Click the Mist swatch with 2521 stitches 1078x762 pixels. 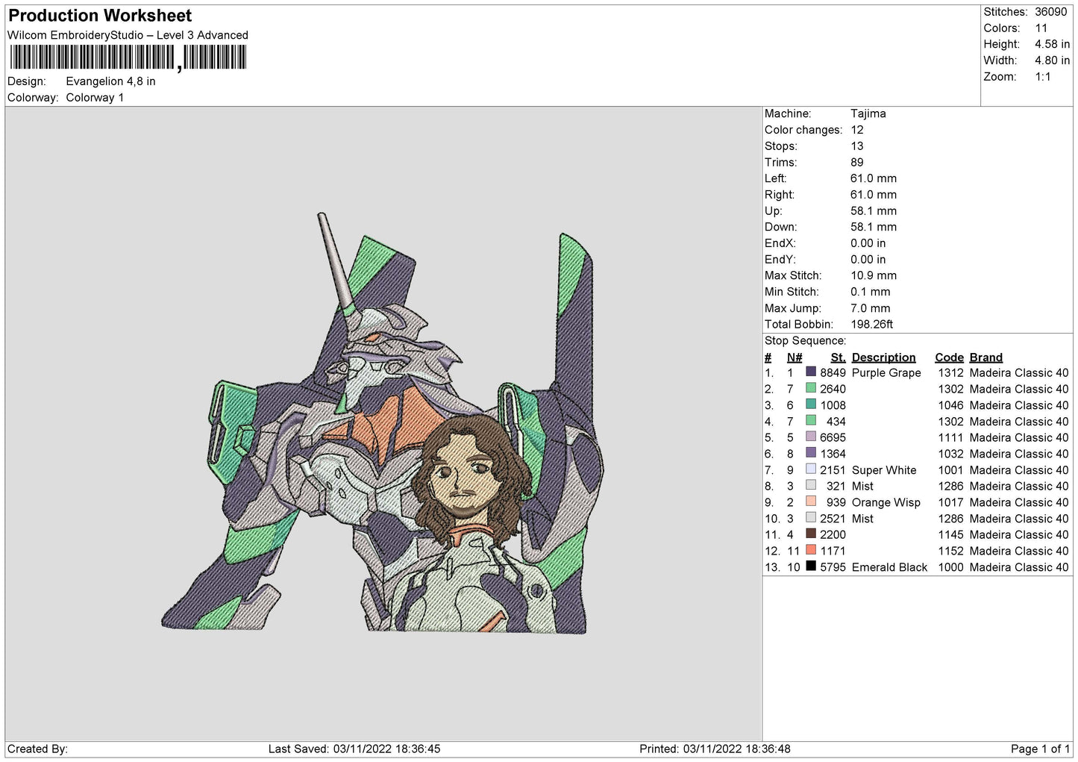click(x=811, y=518)
